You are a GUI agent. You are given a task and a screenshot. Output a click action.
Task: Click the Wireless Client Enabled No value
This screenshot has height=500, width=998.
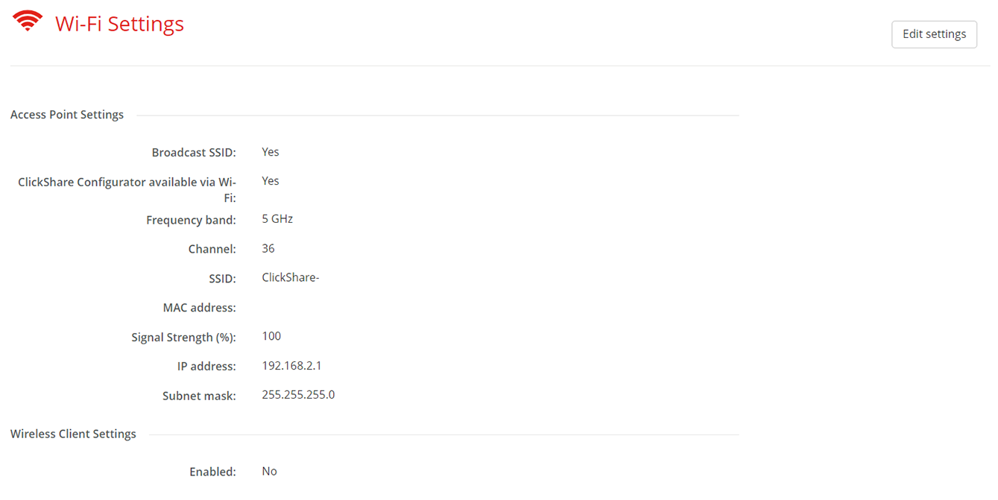point(270,472)
